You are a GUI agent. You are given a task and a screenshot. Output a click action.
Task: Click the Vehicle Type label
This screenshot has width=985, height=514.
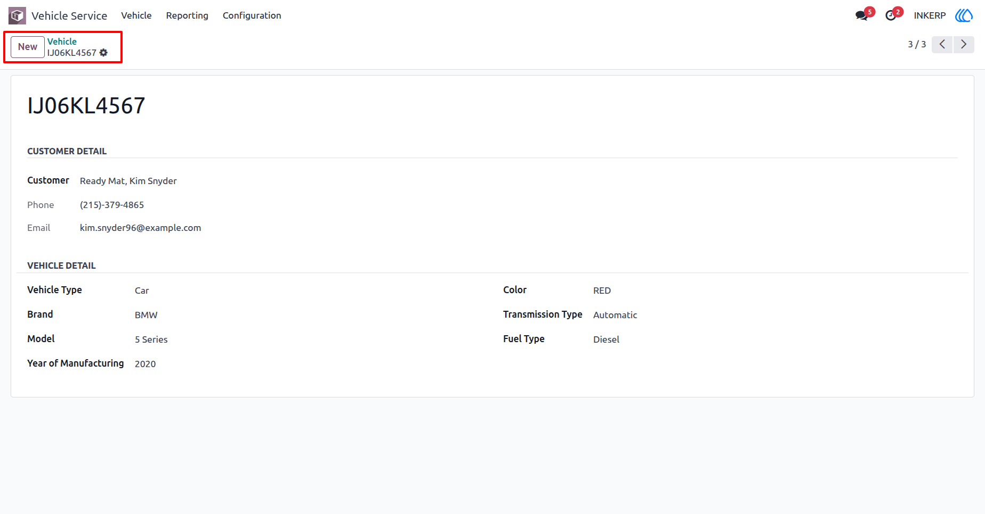pos(54,290)
